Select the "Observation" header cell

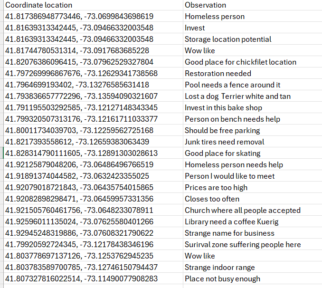[205, 5]
